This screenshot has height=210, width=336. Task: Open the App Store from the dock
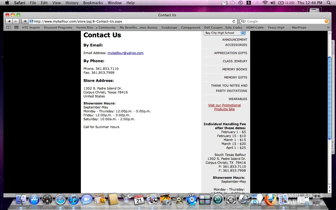tap(34, 200)
